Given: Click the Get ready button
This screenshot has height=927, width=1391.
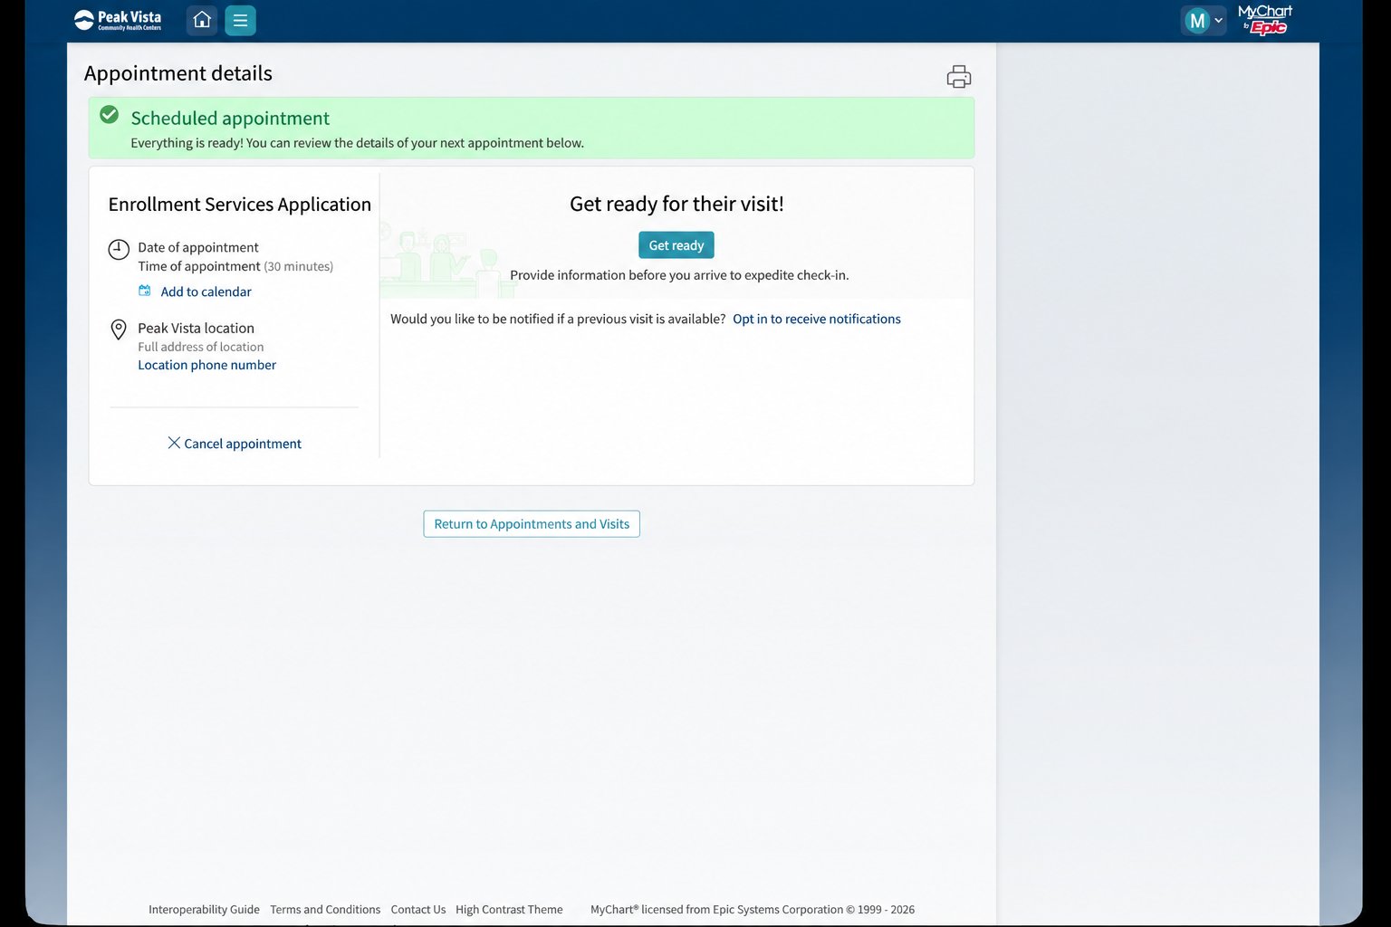Looking at the screenshot, I should coord(676,245).
